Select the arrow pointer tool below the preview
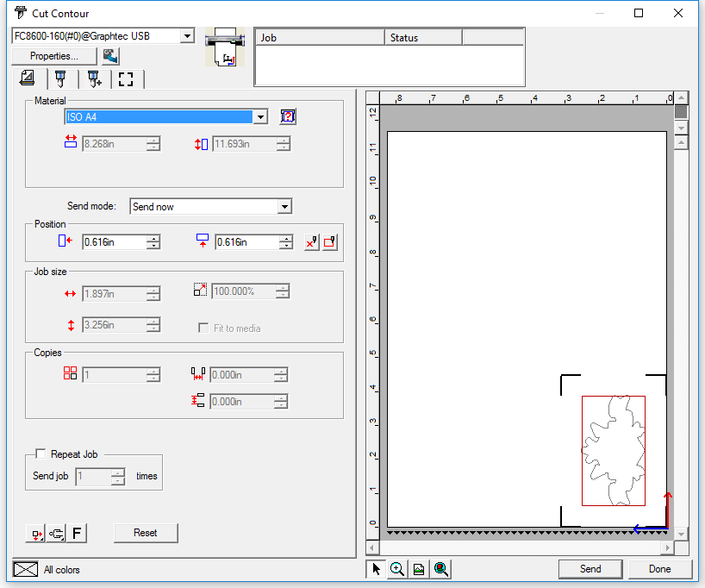 click(376, 569)
